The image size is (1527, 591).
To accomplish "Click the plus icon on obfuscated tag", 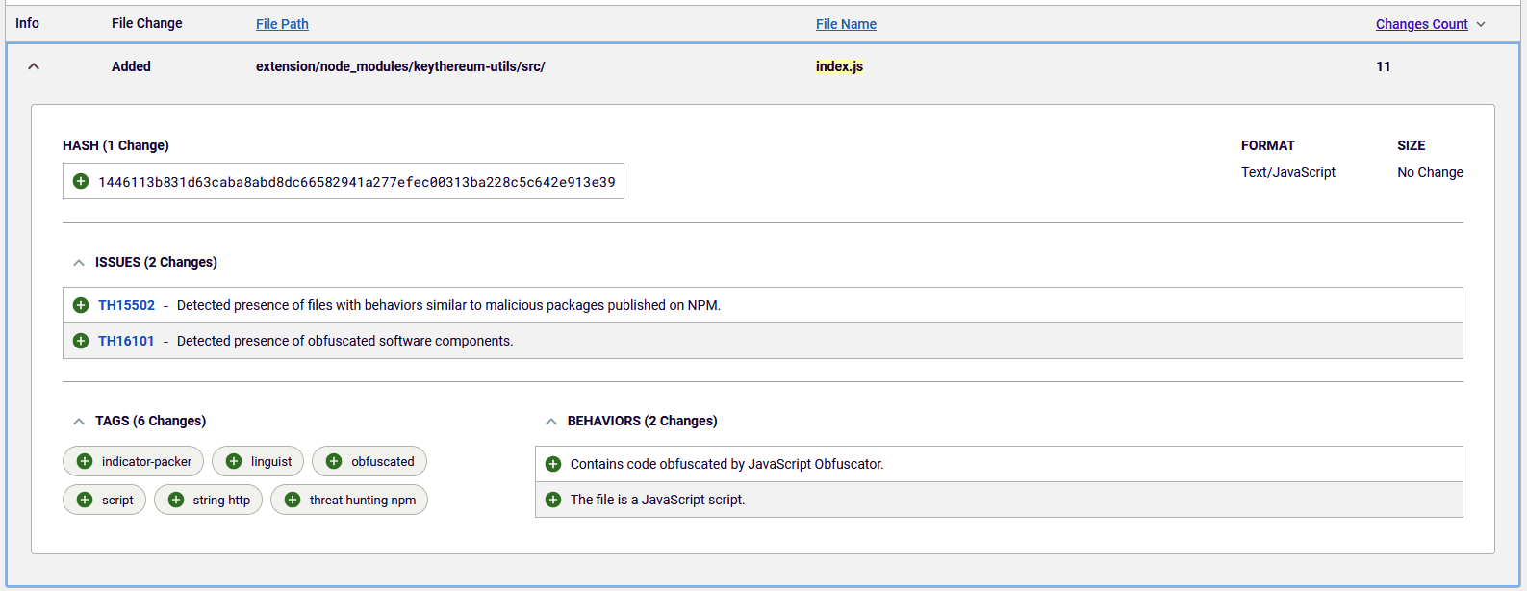I will tap(334, 461).
